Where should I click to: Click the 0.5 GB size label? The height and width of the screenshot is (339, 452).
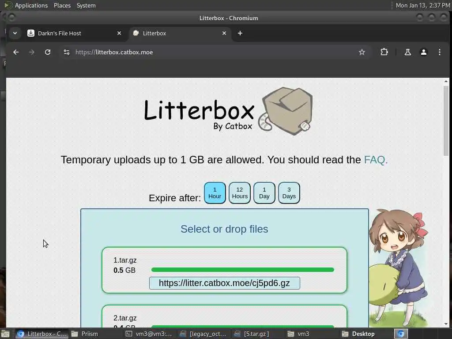click(x=124, y=270)
